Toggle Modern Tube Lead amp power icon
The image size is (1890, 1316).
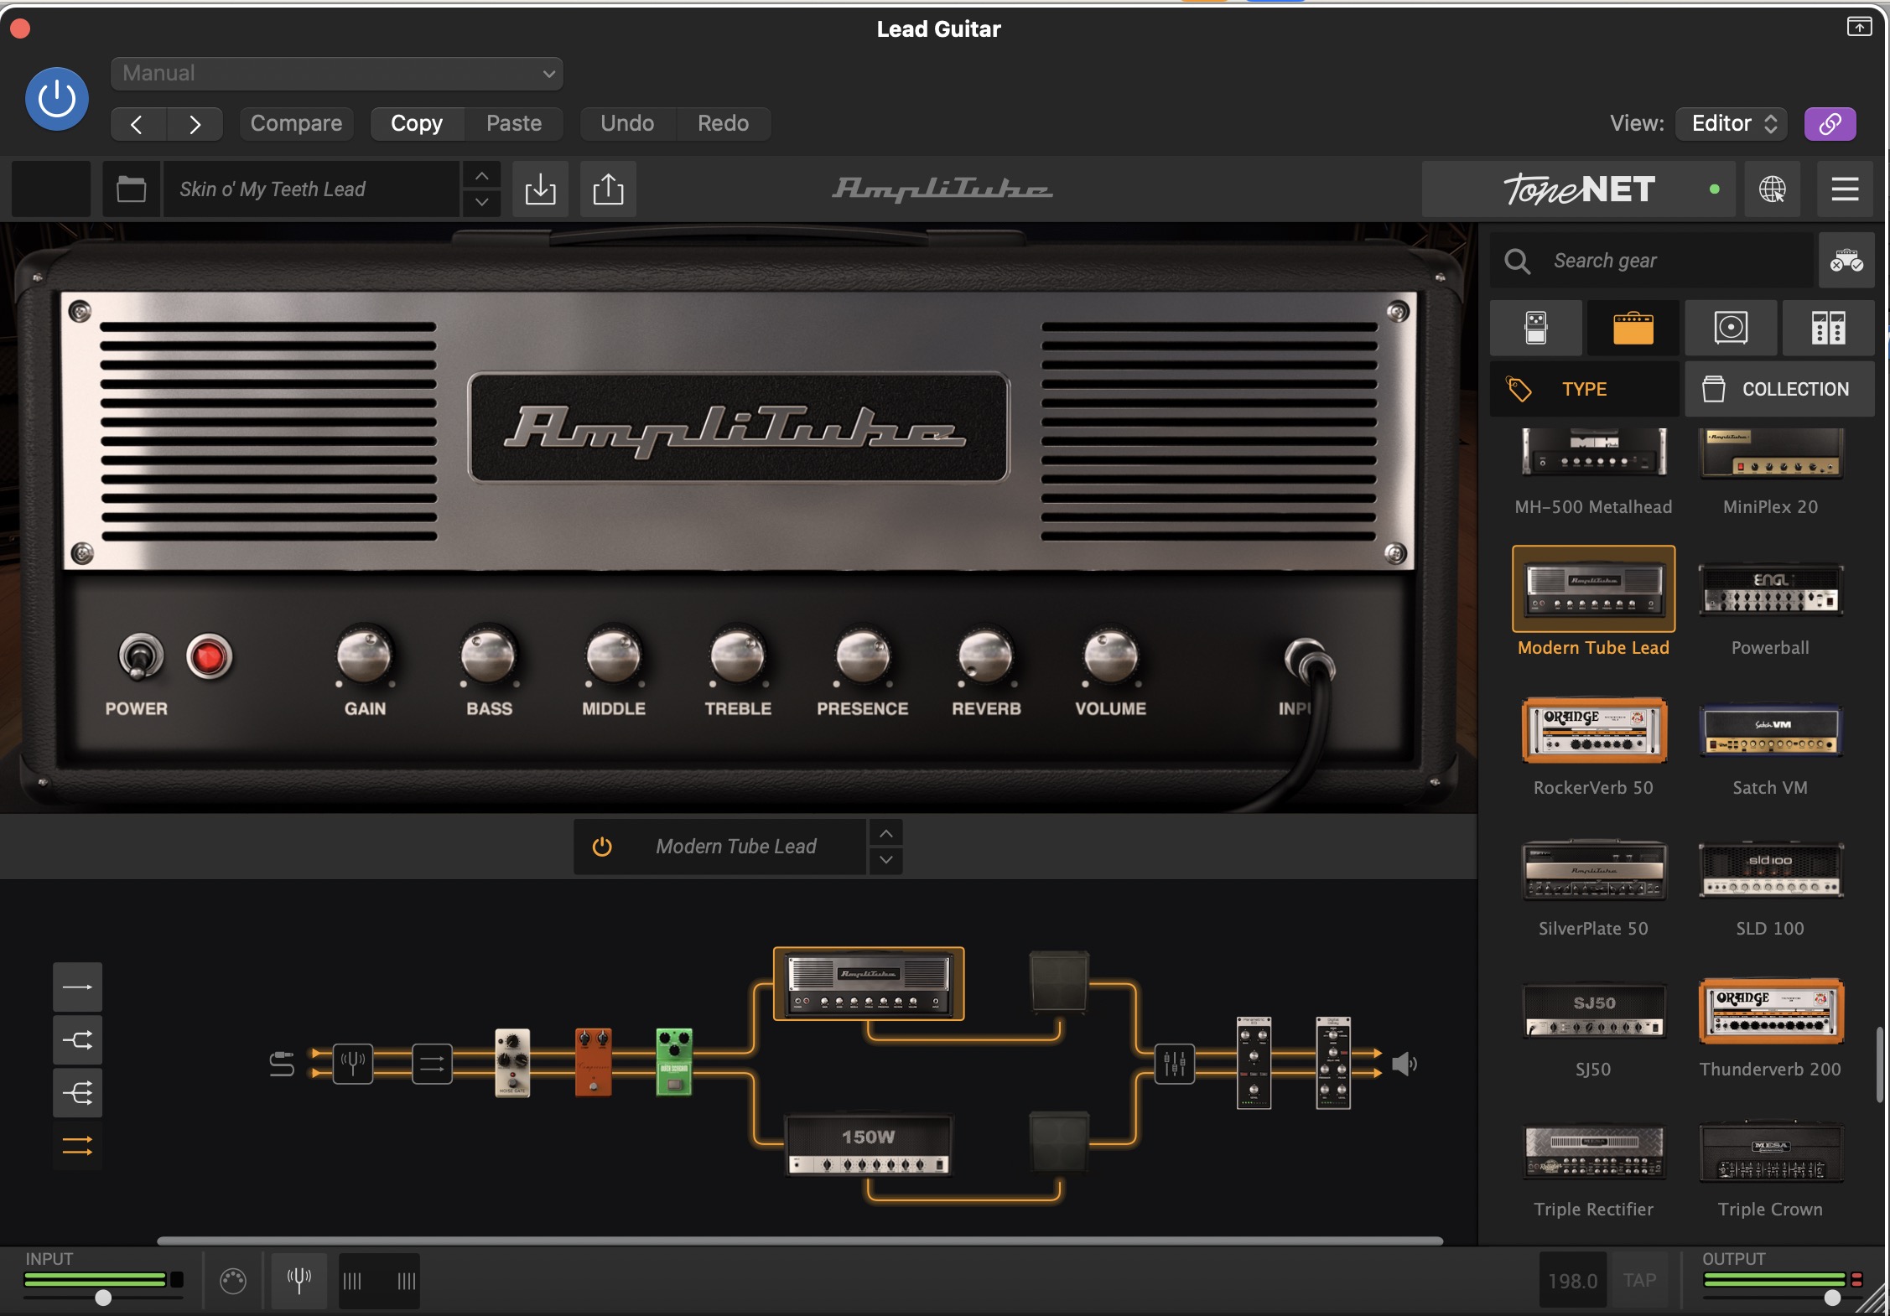pos(602,847)
